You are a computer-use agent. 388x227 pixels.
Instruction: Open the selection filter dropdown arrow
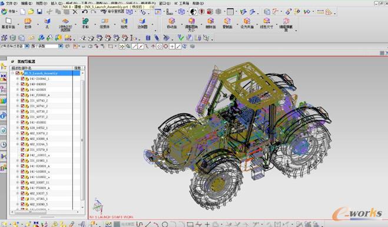coord(27,46)
